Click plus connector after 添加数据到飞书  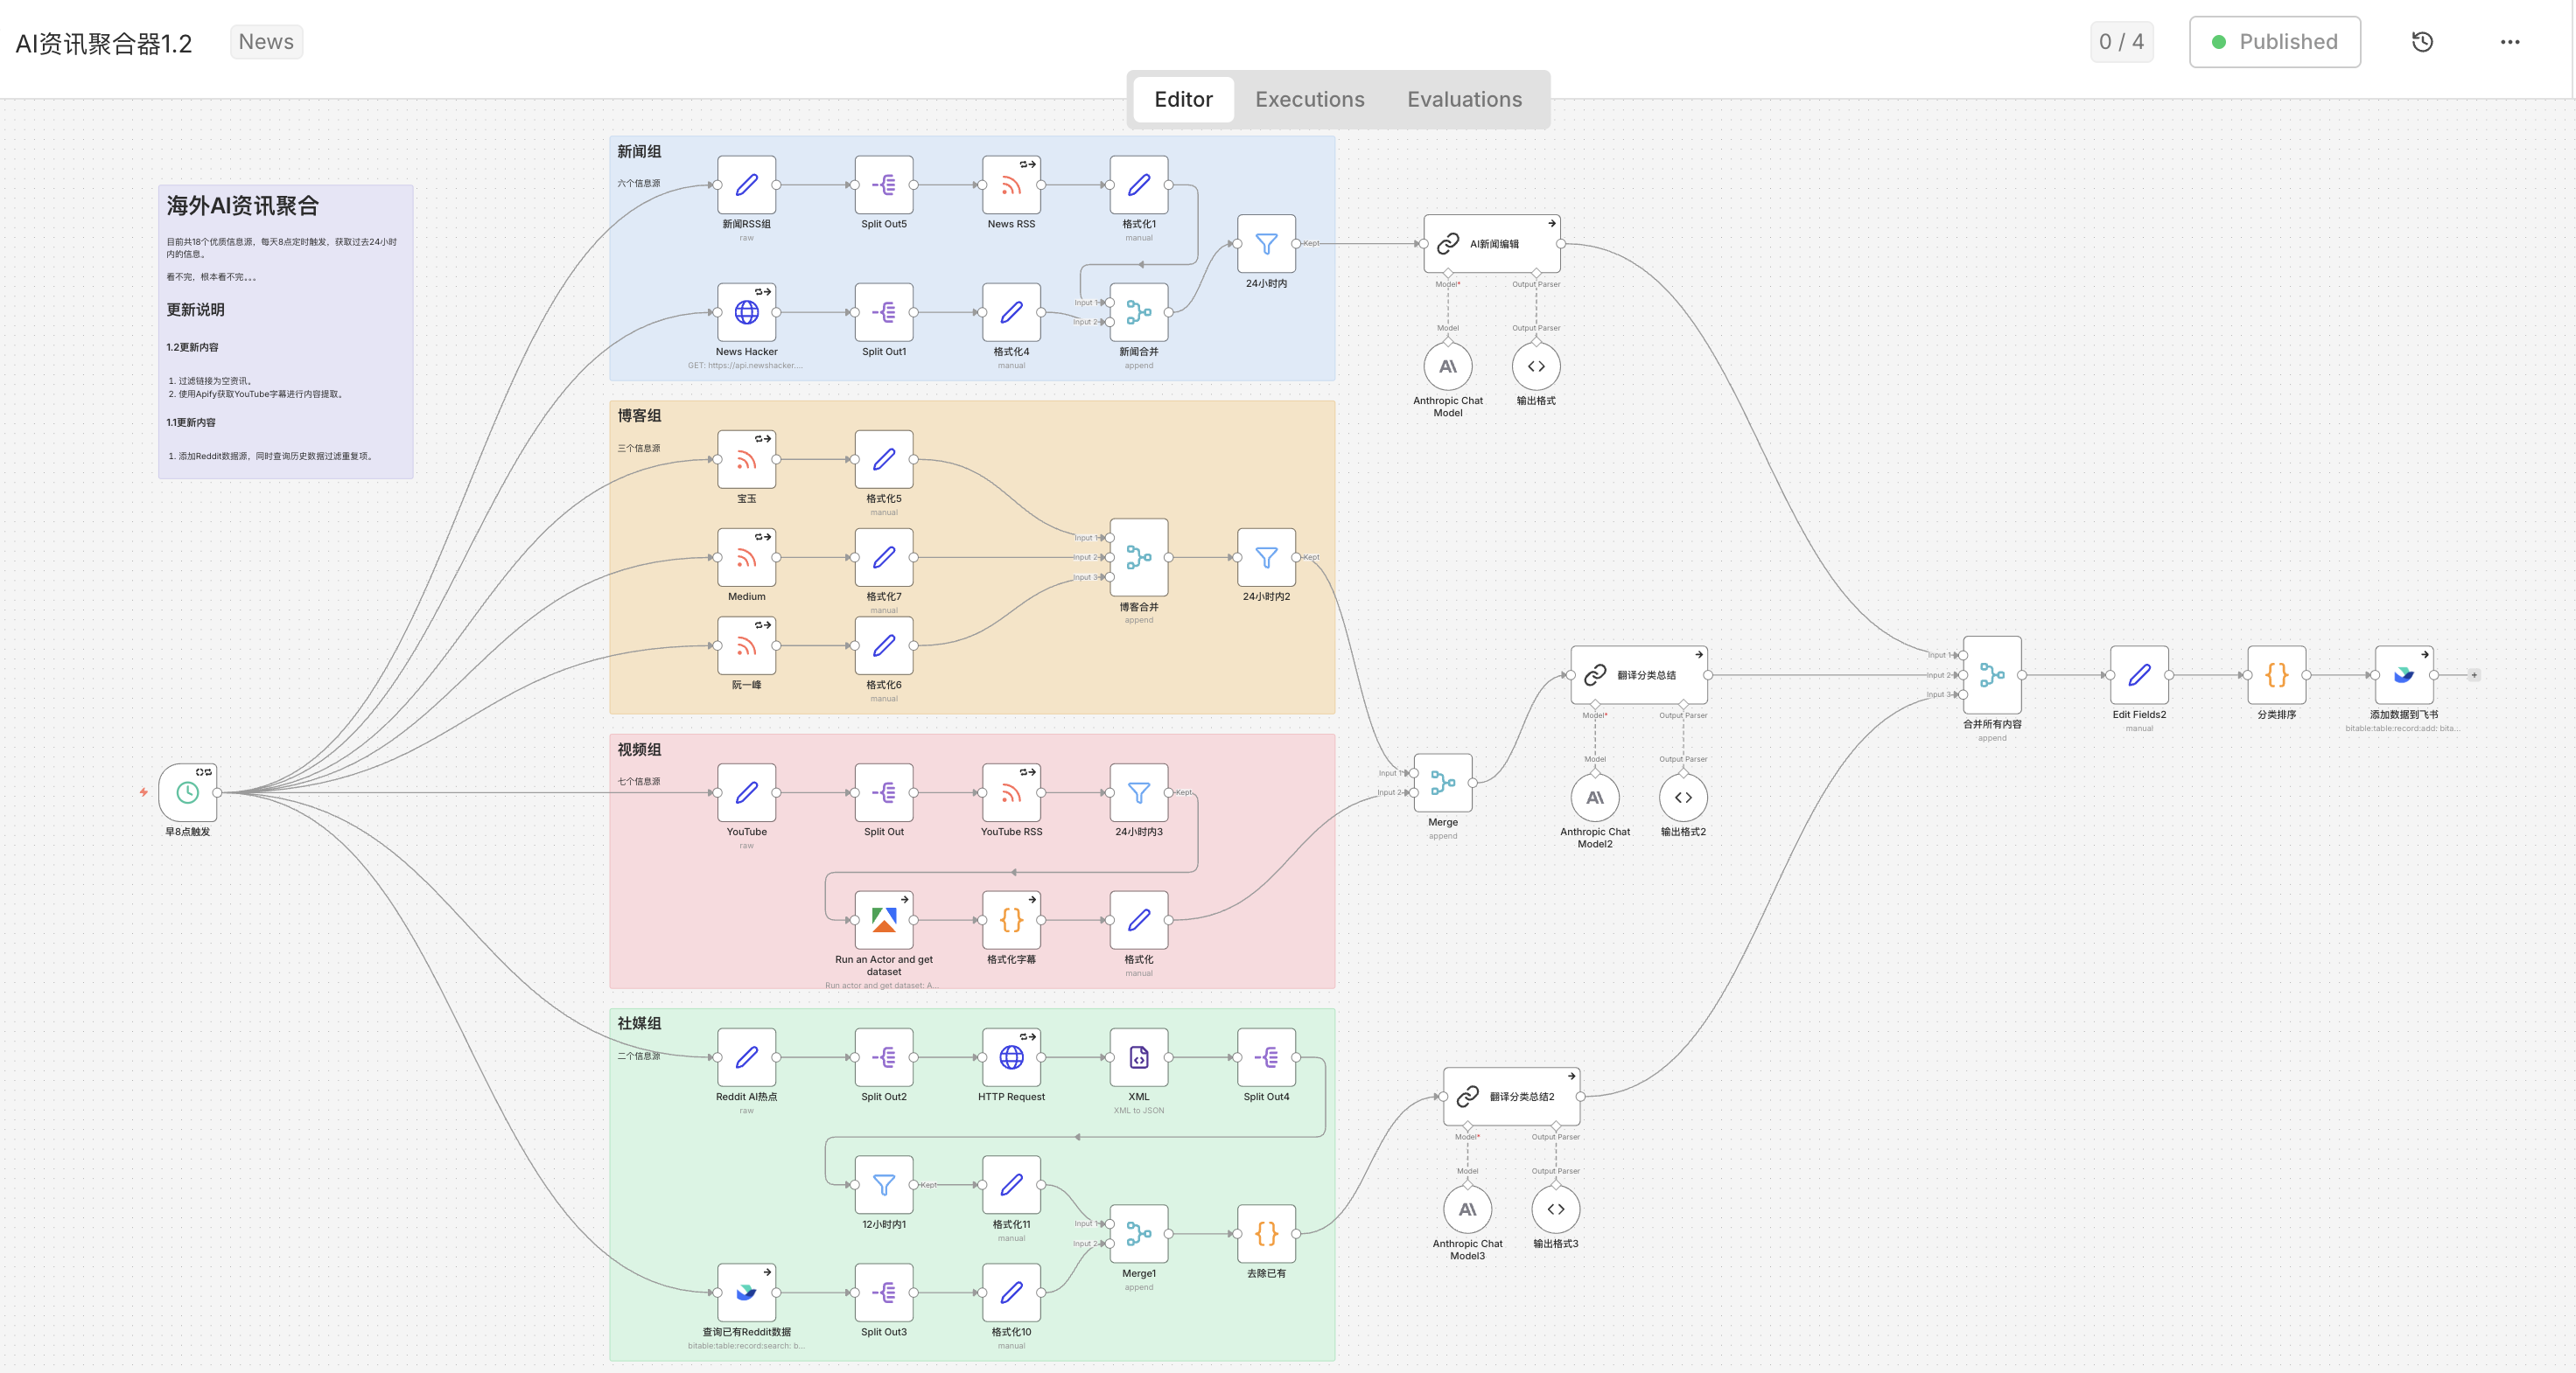[x=2474, y=675]
